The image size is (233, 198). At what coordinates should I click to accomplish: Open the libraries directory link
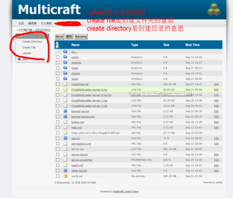point(76,62)
